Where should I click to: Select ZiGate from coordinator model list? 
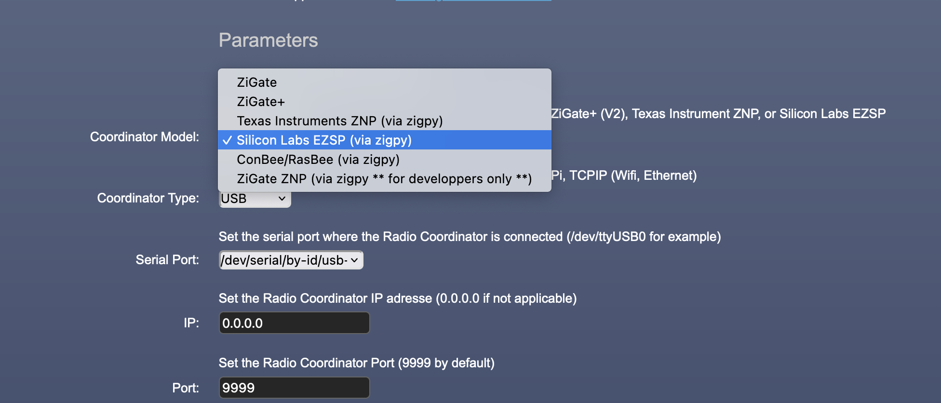point(384,82)
